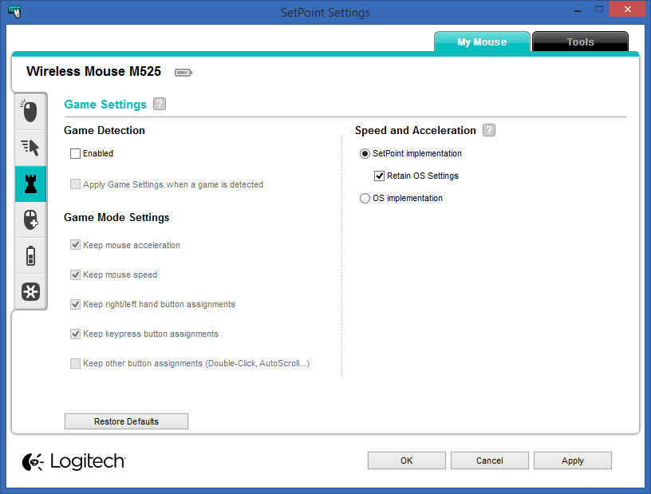Enable Game Detection checkbox

[75, 154]
